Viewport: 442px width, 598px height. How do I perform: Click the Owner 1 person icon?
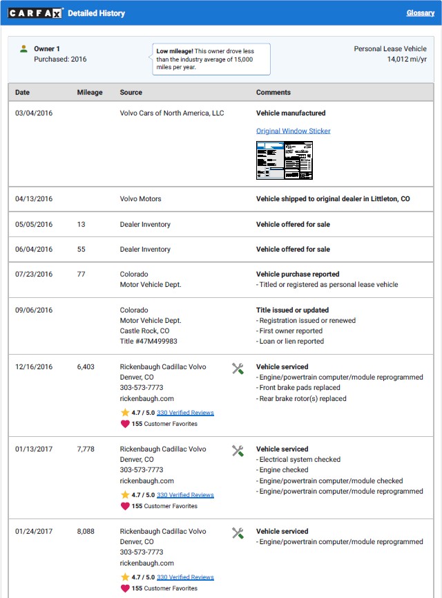coord(23,49)
